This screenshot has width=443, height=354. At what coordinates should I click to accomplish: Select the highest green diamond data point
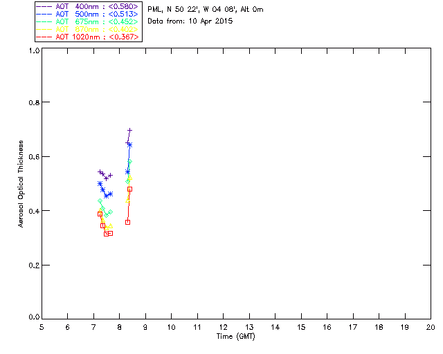click(x=129, y=162)
